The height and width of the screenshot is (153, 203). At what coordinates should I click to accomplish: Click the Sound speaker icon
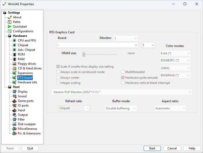click(14, 96)
